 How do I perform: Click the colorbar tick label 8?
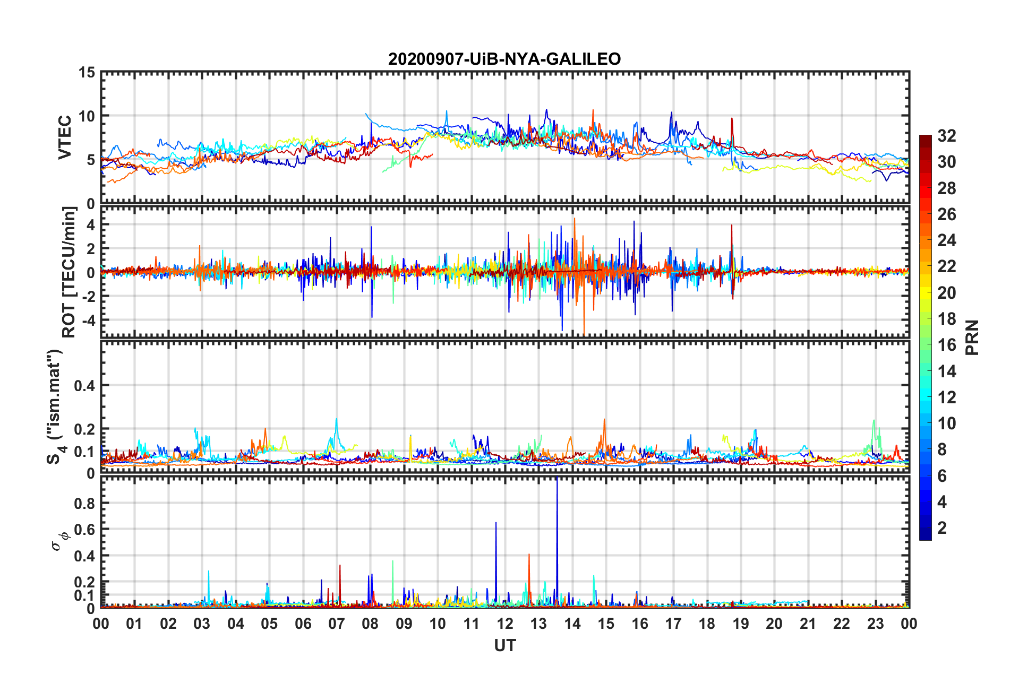(942, 449)
